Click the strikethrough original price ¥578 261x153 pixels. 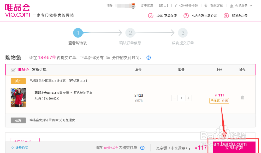click(139, 101)
